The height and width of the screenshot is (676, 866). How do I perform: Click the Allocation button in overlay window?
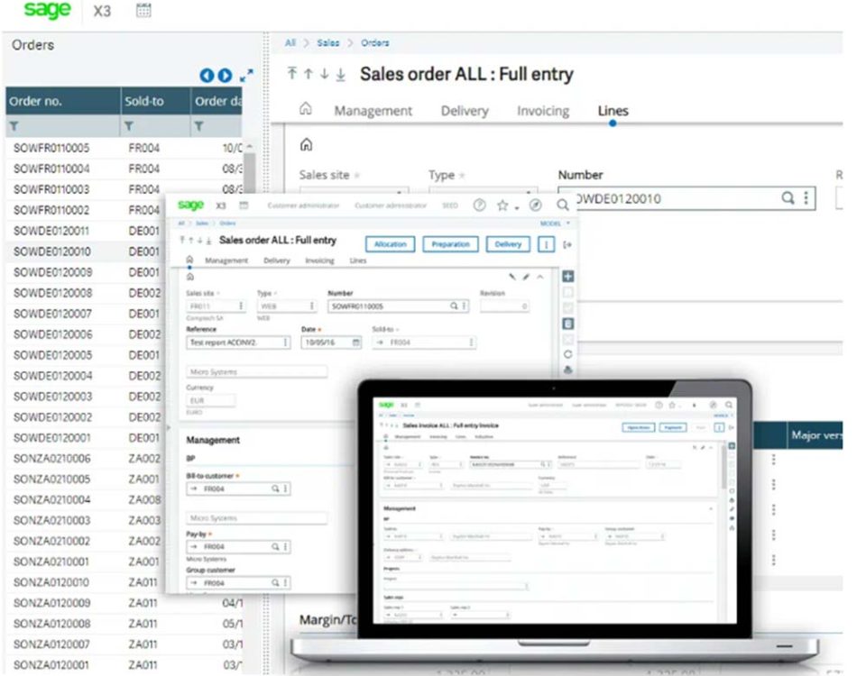tap(391, 244)
